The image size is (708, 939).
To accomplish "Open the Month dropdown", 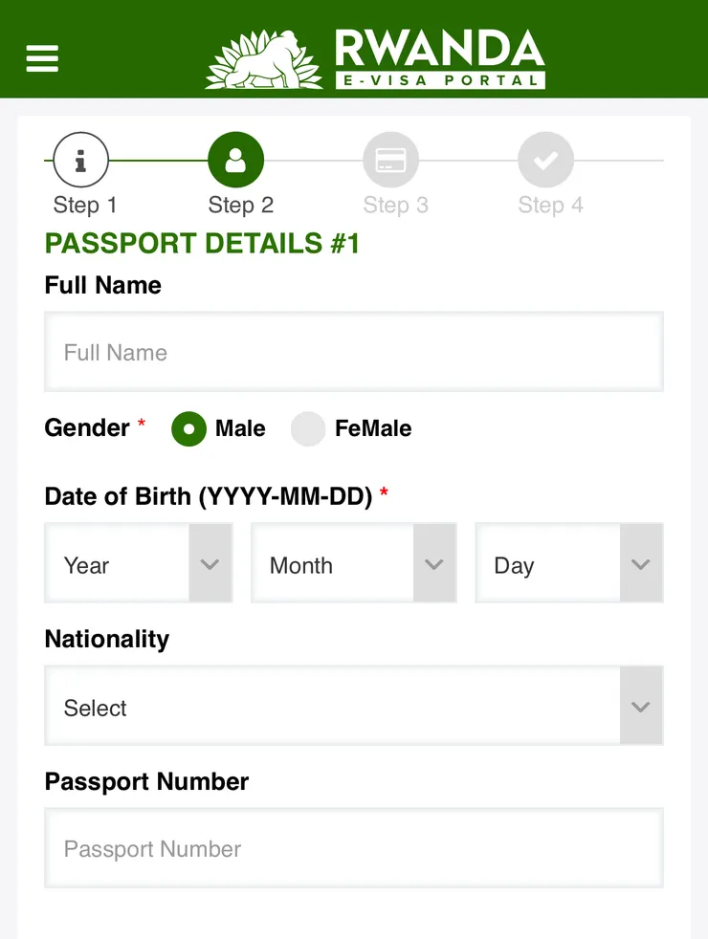I will (353, 564).
